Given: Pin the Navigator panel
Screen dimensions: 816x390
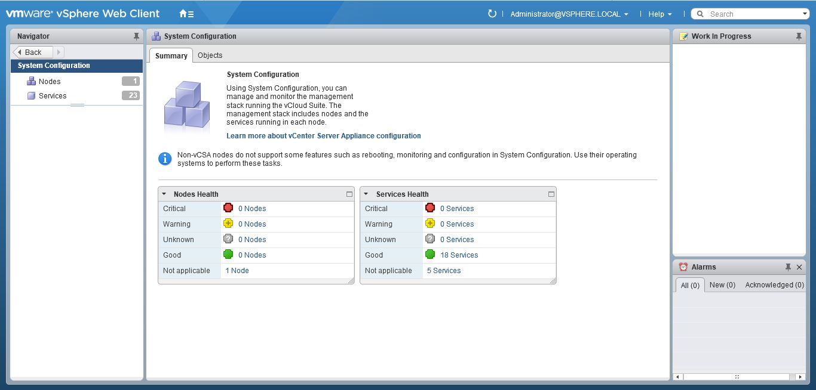Looking at the screenshot, I should tap(136, 36).
